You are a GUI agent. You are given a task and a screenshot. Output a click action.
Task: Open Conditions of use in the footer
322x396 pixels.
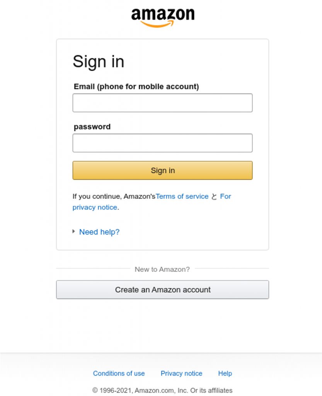119,374
